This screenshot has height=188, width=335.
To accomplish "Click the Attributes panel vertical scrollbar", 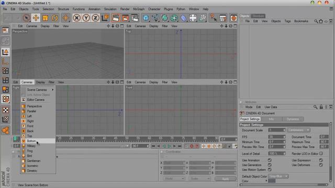I will (x=331, y=152).
